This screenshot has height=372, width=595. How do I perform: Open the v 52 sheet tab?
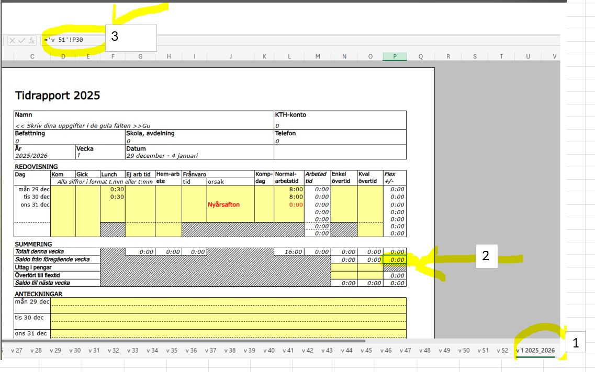point(502,351)
